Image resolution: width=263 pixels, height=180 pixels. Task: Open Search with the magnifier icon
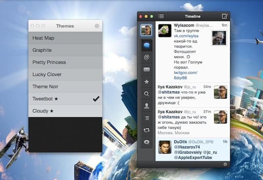click(x=146, y=94)
